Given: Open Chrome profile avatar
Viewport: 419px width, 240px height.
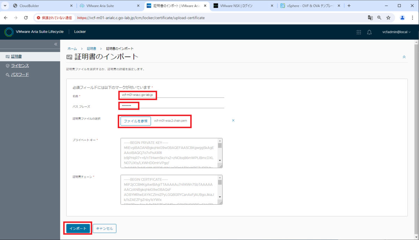Looking at the screenshot, I should pos(403,17).
